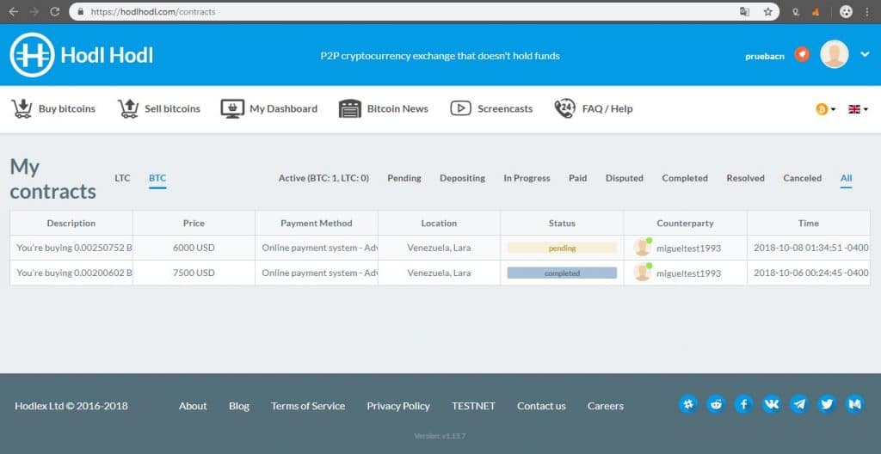
Task: Open the Contact us link
Action: tap(542, 406)
